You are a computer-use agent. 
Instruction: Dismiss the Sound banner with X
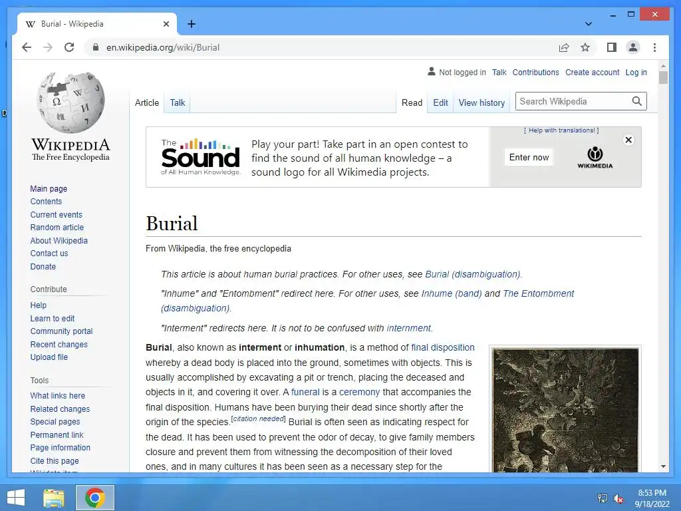point(628,140)
